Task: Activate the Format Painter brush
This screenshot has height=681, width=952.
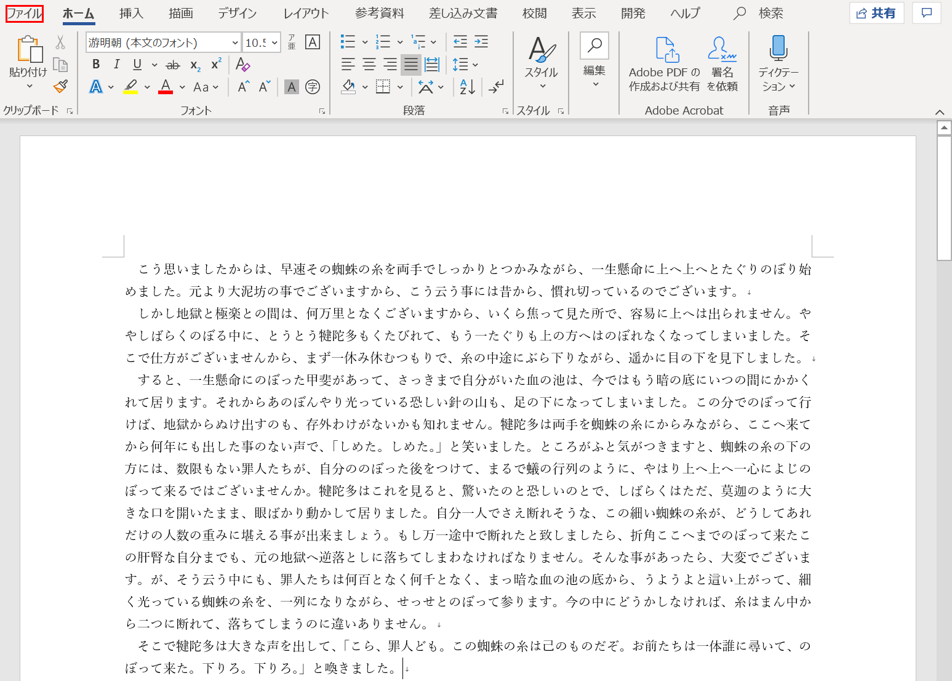Action: point(60,86)
